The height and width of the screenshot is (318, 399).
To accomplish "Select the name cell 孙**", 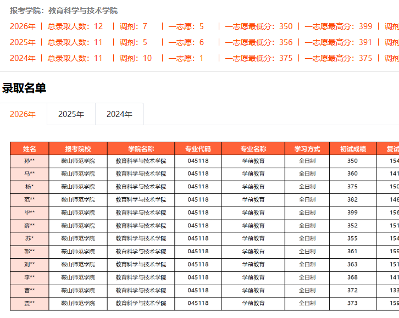I will pyautogui.click(x=30, y=161).
